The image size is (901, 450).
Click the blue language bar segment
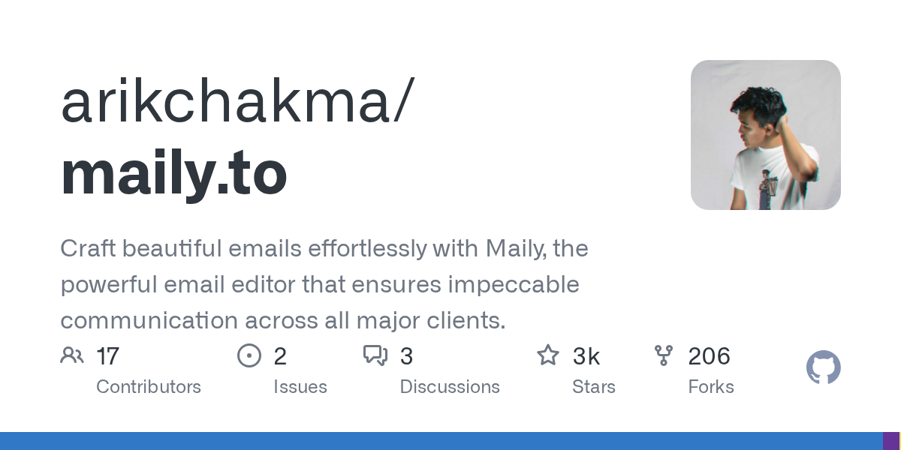(x=441, y=441)
